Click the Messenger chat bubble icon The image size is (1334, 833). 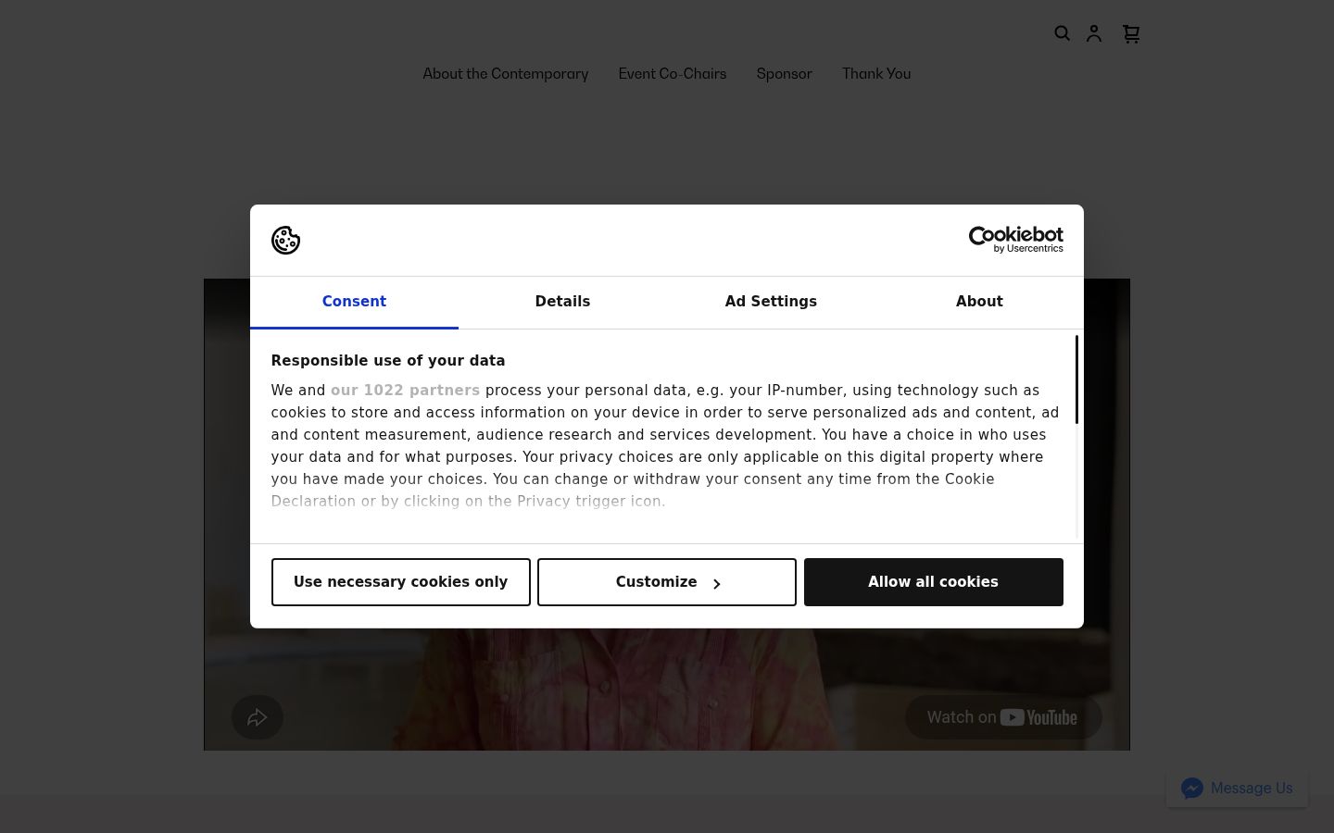click(1192, 788)
